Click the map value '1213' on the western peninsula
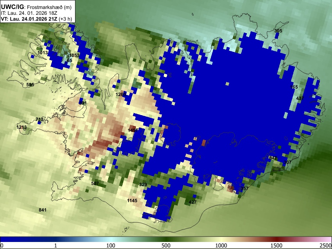This screenshot has height=249, width=332. [21, 127]
